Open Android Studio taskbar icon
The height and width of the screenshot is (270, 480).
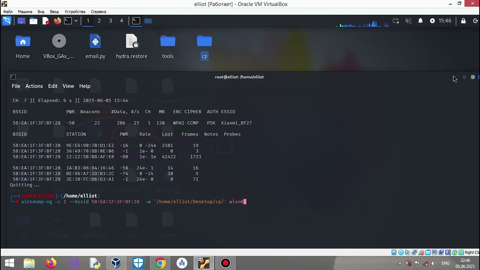[x=182, y=263]
